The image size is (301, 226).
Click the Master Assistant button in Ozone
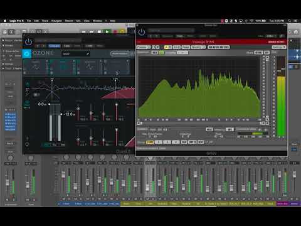(120, 54)
